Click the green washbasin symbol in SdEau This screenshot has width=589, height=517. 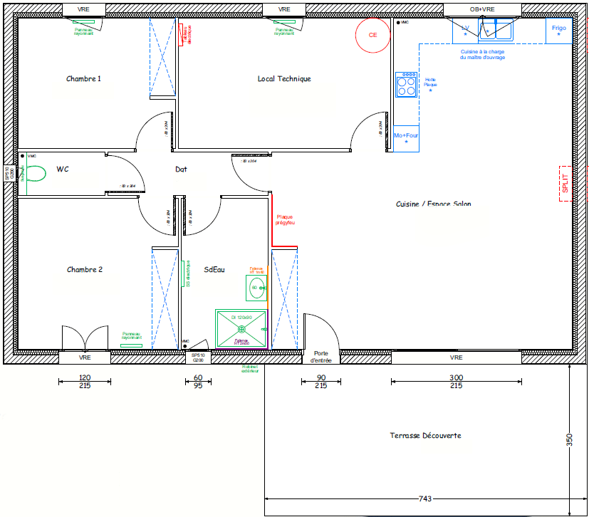coord(256,288)
